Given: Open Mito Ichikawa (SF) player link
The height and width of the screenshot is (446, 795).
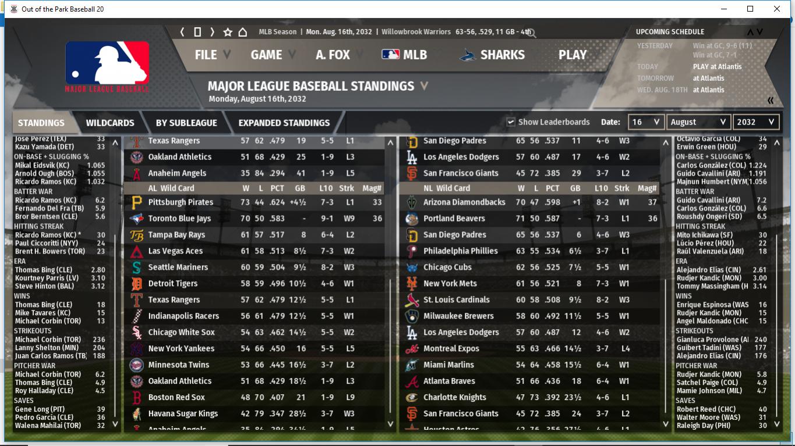Looking at the screenshot, I should pyautogui.click(x=705, y=236).
